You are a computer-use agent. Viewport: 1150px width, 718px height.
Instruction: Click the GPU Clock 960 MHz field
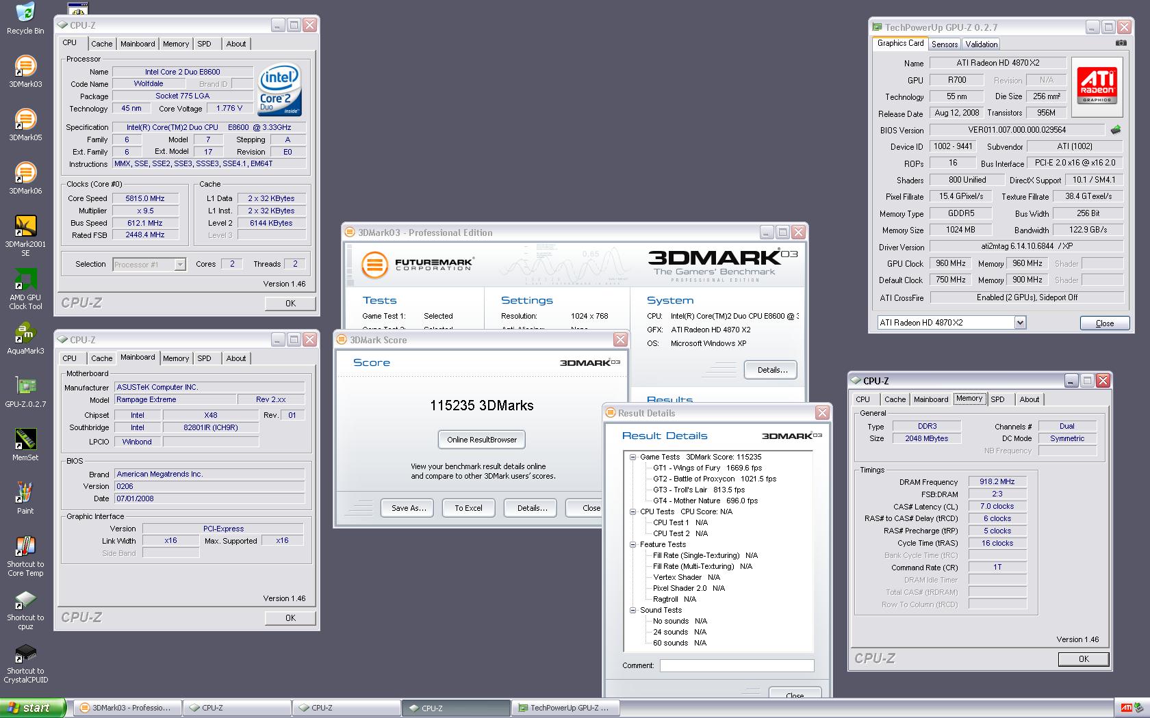coord(951,264)
